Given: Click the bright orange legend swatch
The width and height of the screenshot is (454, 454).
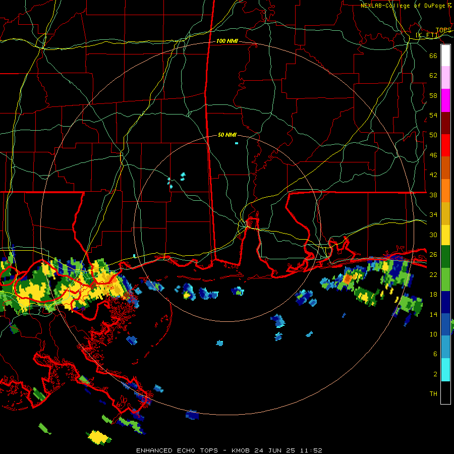Looking at the screenshot, I should pos(445,191).
